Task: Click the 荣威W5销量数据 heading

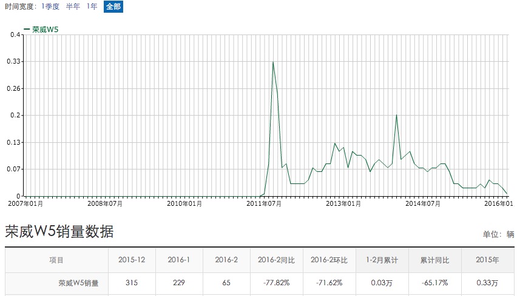Action: (59, 232)
